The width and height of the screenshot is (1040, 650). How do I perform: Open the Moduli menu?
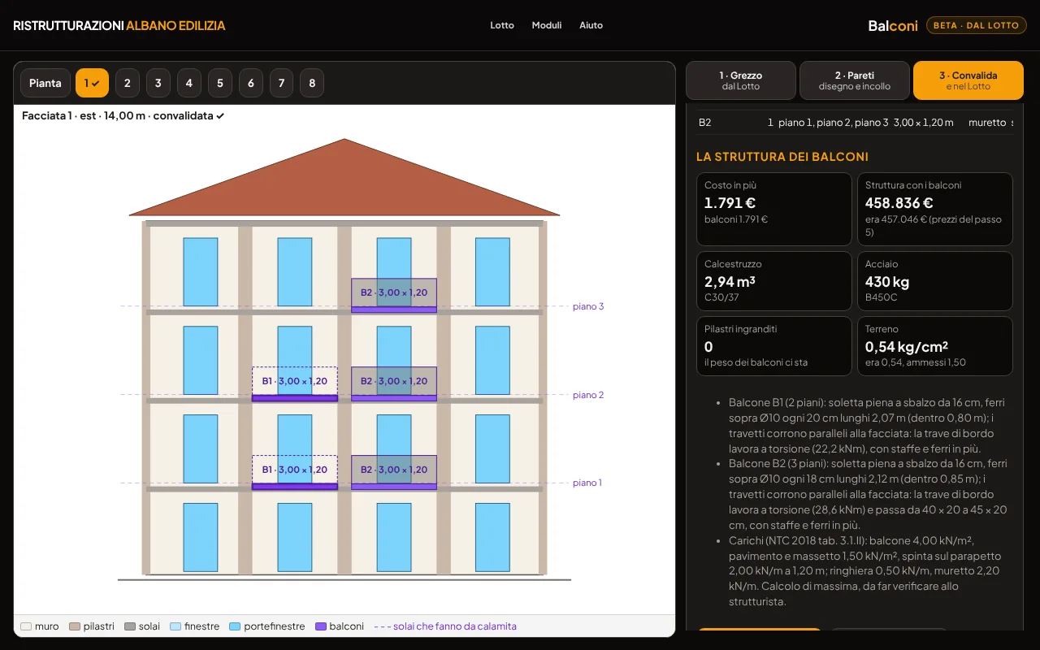547,25
